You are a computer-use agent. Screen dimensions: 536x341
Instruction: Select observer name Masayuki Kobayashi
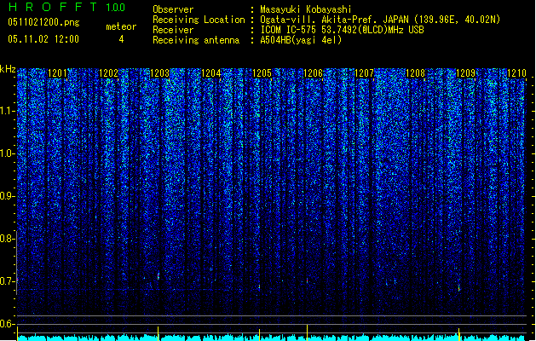(x=306, y=9)
